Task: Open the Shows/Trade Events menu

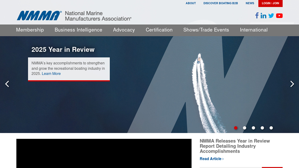Action: tap(206, 30)
